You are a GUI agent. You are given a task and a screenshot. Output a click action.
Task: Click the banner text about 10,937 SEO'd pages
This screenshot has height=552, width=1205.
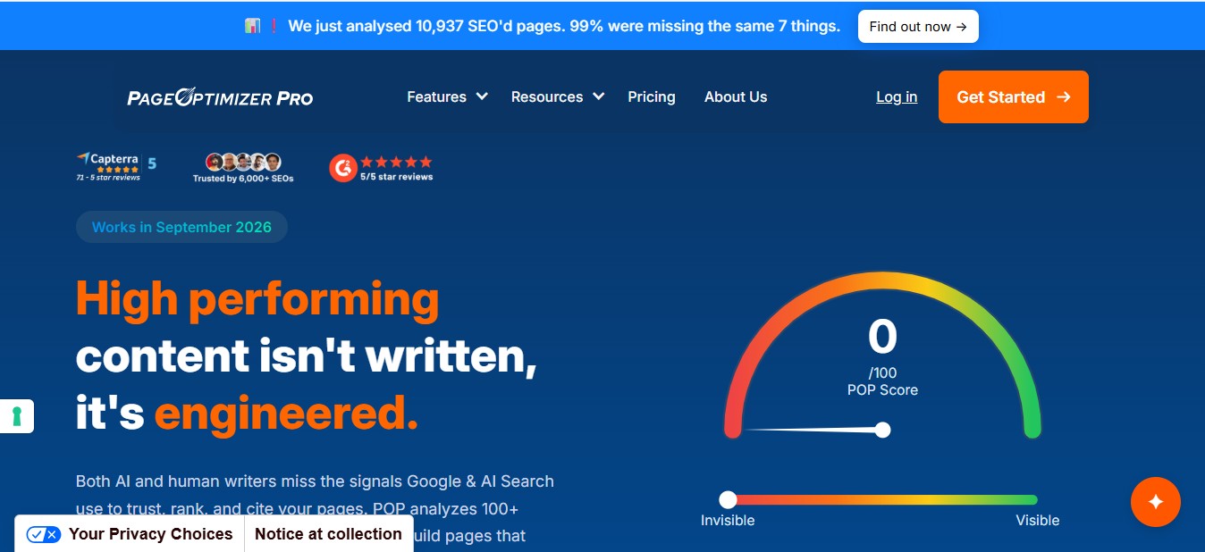coord(564,26)
